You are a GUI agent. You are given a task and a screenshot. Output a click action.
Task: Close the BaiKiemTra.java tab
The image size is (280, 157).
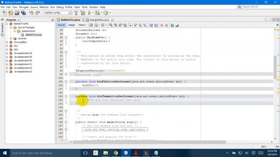[83, 20]
